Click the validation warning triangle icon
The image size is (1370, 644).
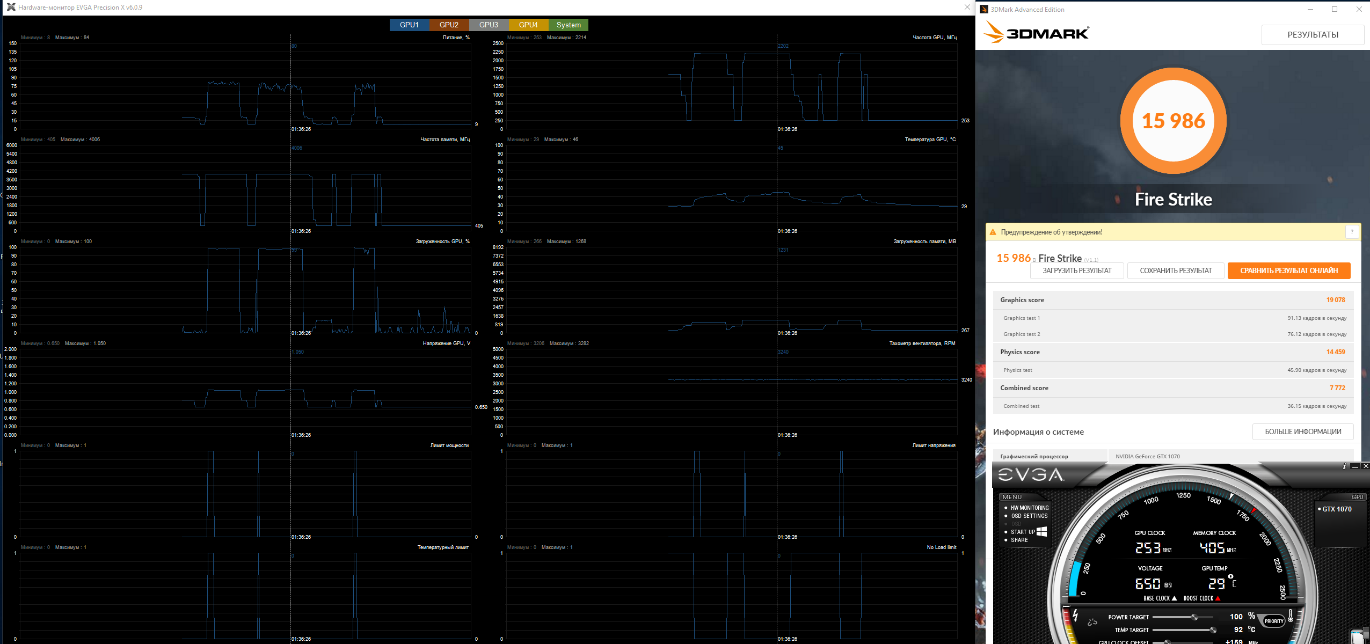(x=993, y=232)
